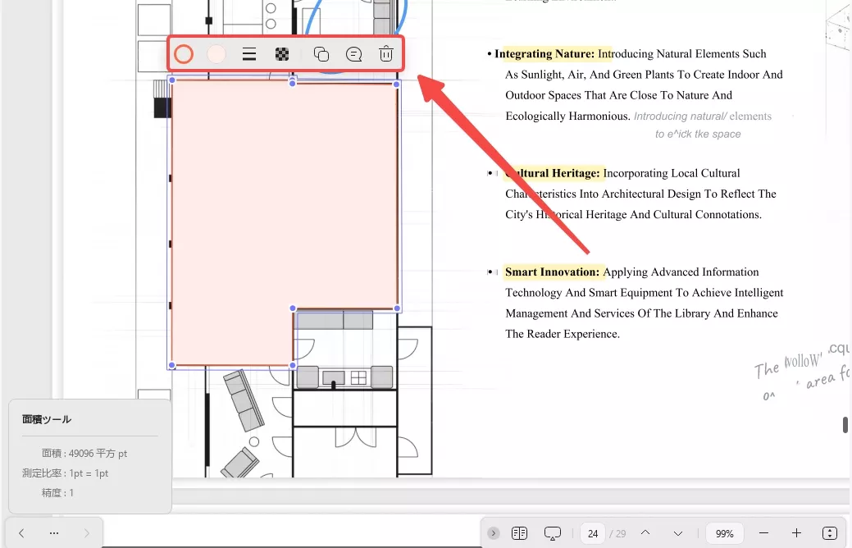This screenshot has height=548, width=852.
Task: Copy the selected area annotation
Action: pyautogui.click(x=321, y=54)
